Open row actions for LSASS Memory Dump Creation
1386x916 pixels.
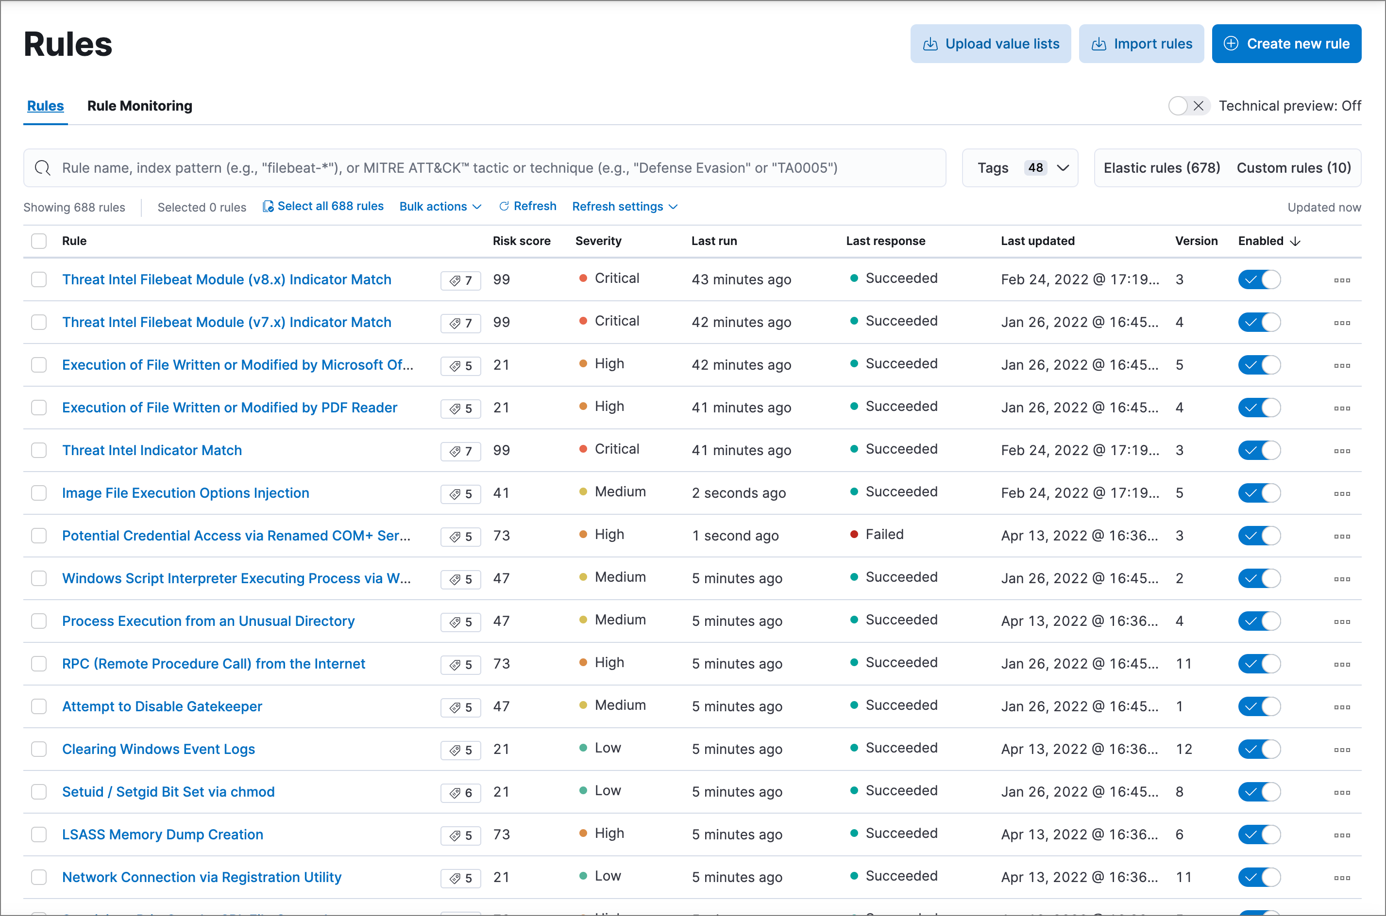(1342, 835)
